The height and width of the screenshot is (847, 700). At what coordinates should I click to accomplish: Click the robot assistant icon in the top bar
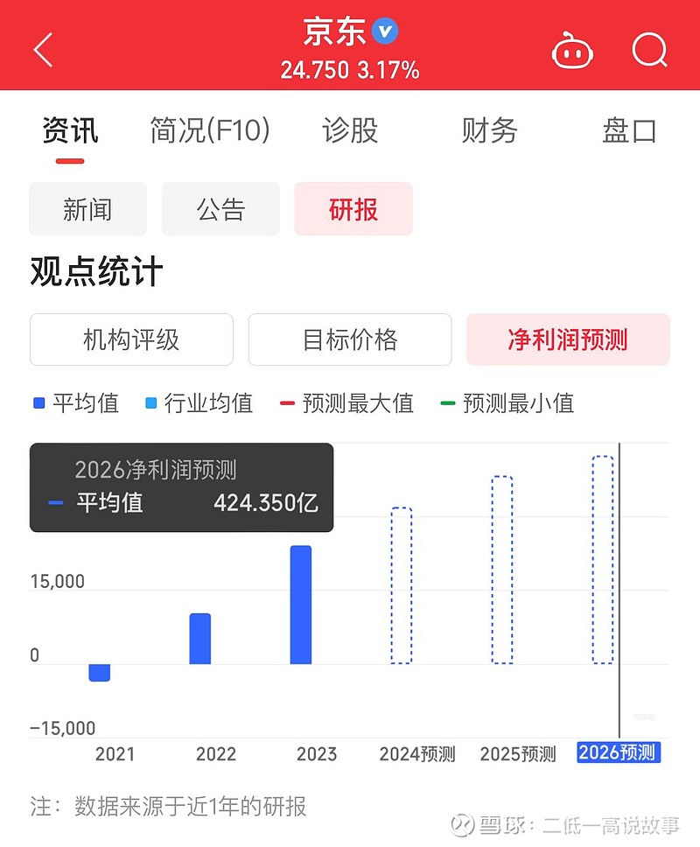click(572, 51)
